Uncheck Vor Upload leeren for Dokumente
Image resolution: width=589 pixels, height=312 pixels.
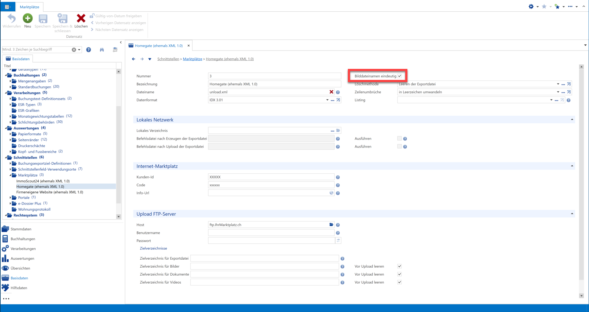tap(399, 274)
